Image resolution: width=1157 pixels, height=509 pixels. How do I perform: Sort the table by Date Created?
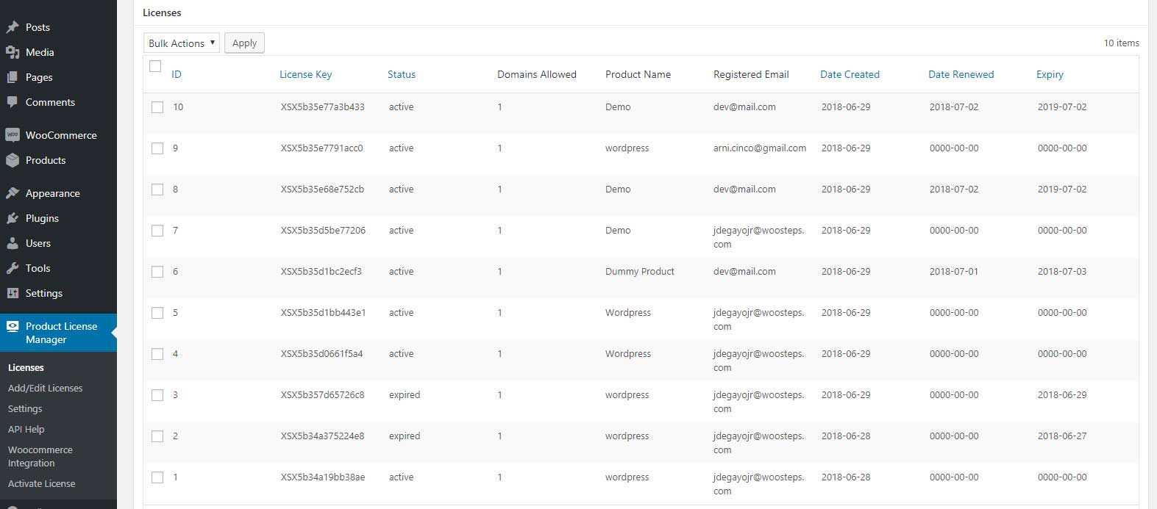[850, 74]
